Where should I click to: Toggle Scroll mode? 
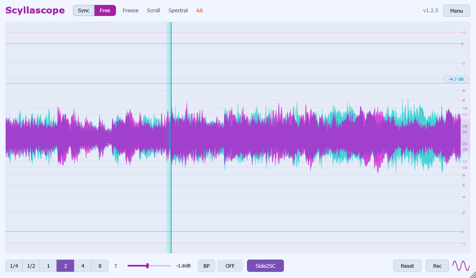[x=153, y=11]
